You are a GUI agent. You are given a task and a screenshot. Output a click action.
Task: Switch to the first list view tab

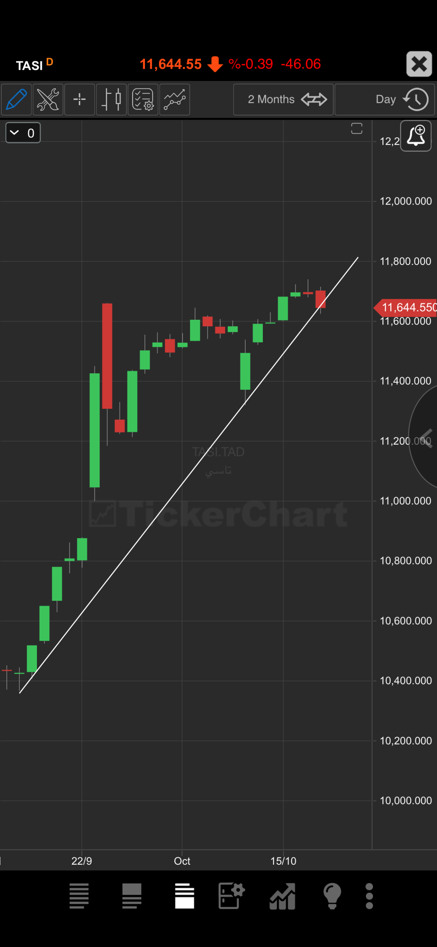[79, 896]
